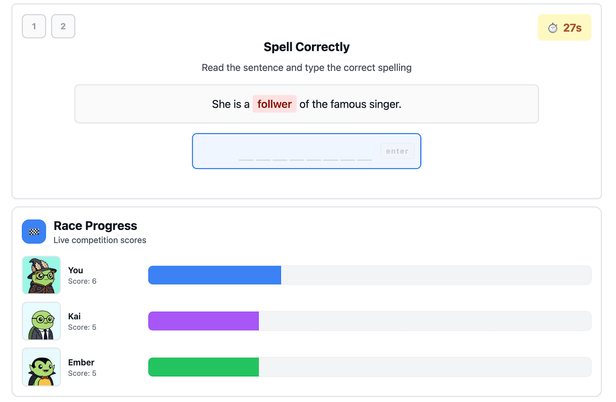
Task: Select question step 2
Action: tap(63, 26)
